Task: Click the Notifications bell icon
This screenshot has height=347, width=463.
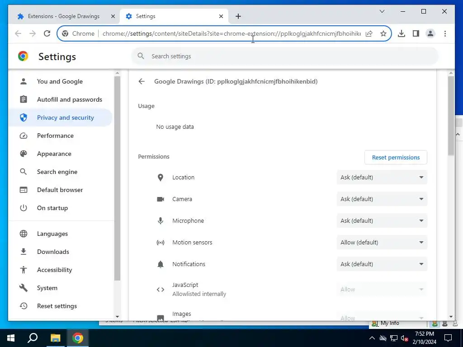Action: tap(161, 264)
